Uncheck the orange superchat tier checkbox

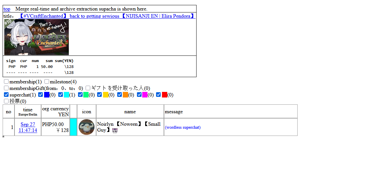point(120,95)
